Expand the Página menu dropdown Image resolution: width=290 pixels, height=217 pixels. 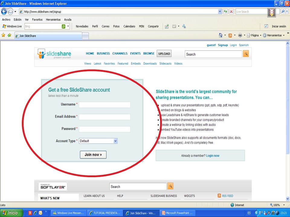tap(260, 36)
